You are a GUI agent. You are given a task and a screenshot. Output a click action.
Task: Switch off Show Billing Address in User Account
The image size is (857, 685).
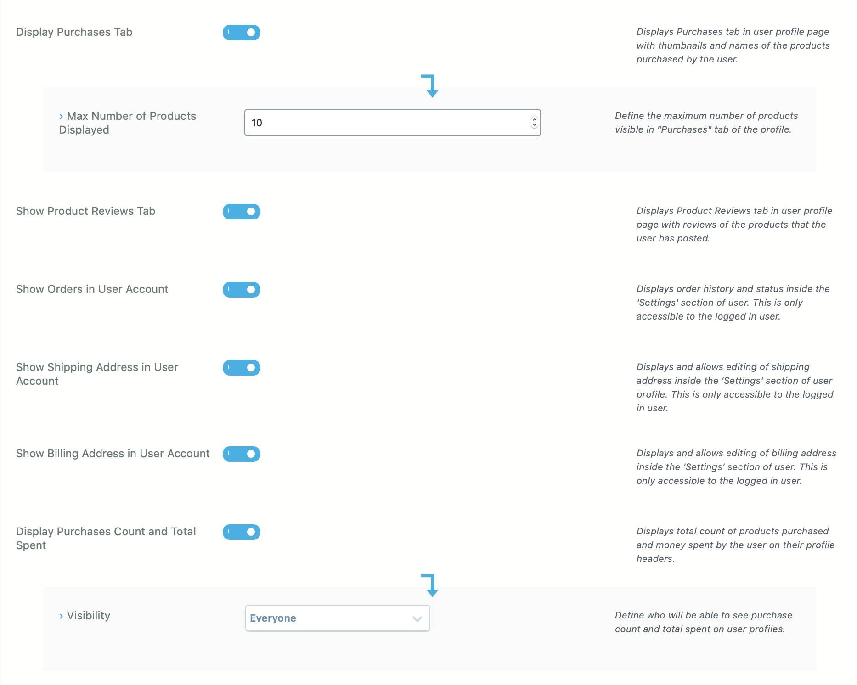[242, 454]
